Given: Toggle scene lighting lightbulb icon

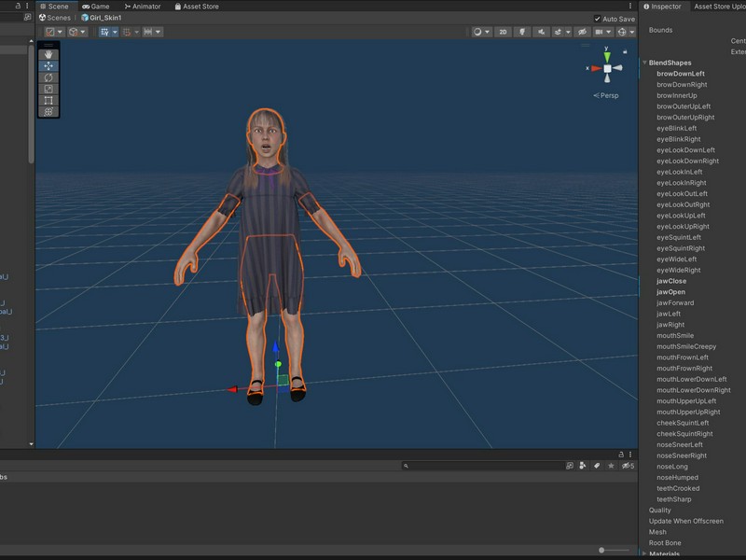Looking at the screenshot, I should click(x=522, y=32).
